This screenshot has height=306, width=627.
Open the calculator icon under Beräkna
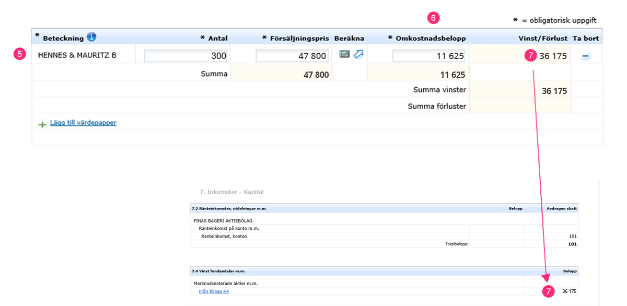pos(344,54)
